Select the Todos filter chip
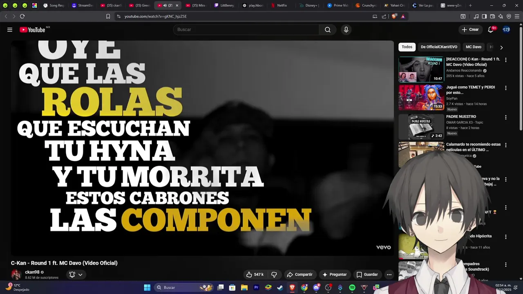 (407, 47)
